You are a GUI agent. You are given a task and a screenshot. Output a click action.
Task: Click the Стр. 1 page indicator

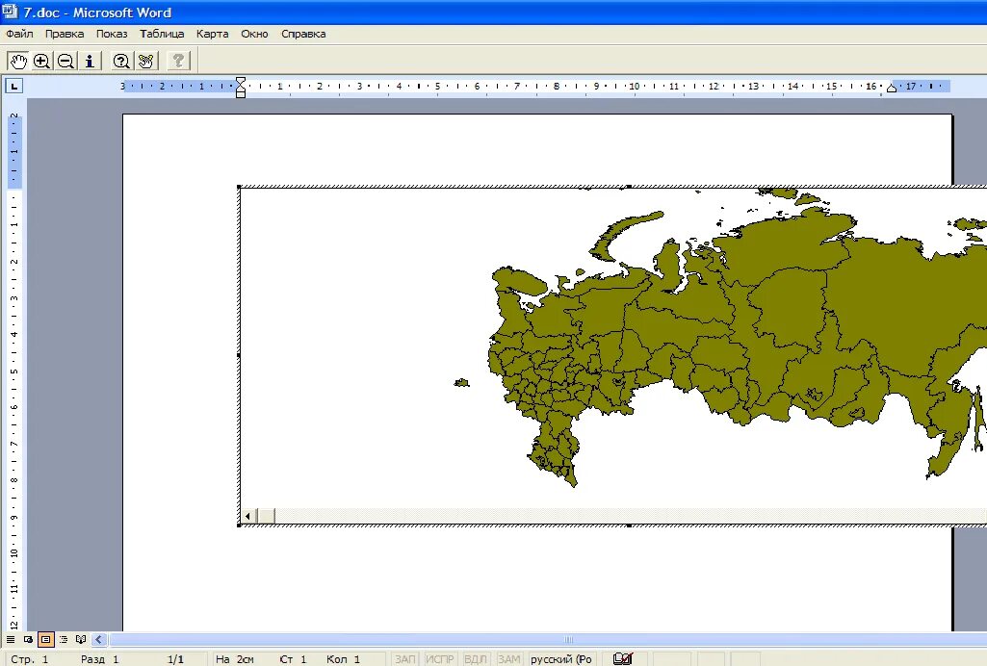click(30, 659)
